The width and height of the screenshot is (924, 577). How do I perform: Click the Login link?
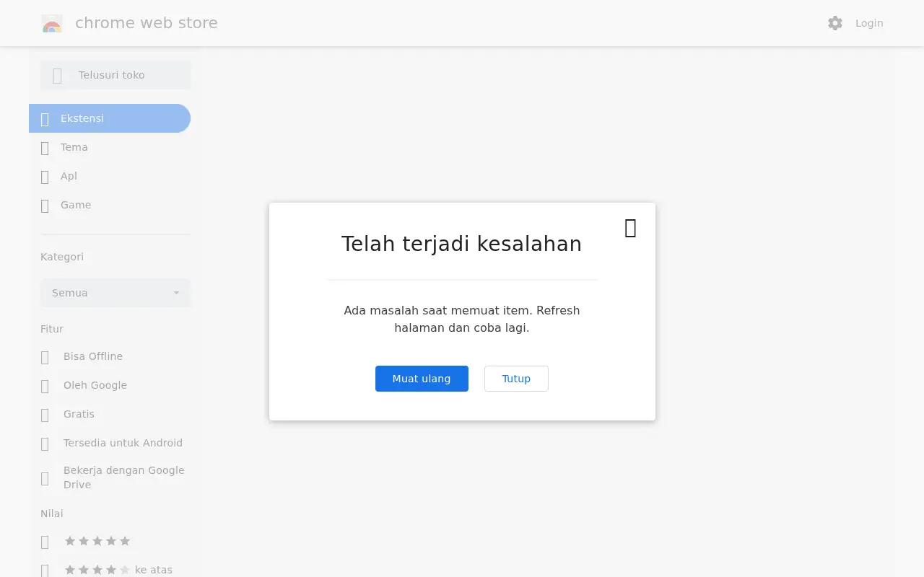[x=869, y=23]
